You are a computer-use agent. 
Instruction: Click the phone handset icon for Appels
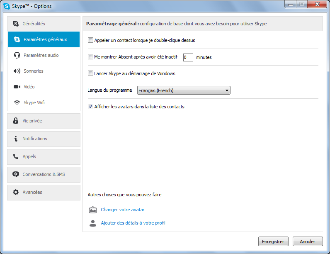pyautogui.click(x=16, y=156)
